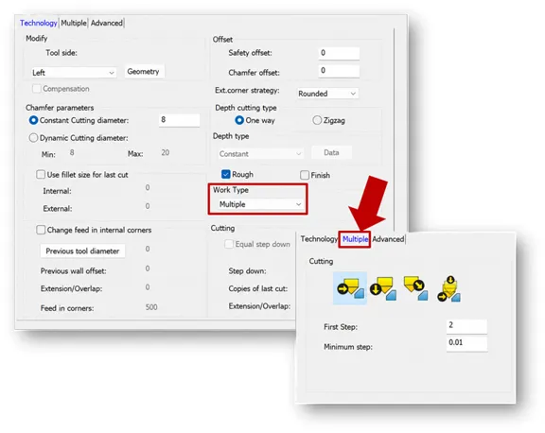Select the combined down-and-side arrows cutting icon

[448, 288]
